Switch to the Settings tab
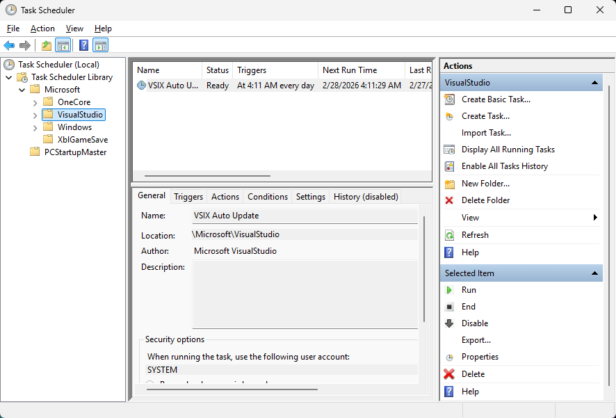 310,197
